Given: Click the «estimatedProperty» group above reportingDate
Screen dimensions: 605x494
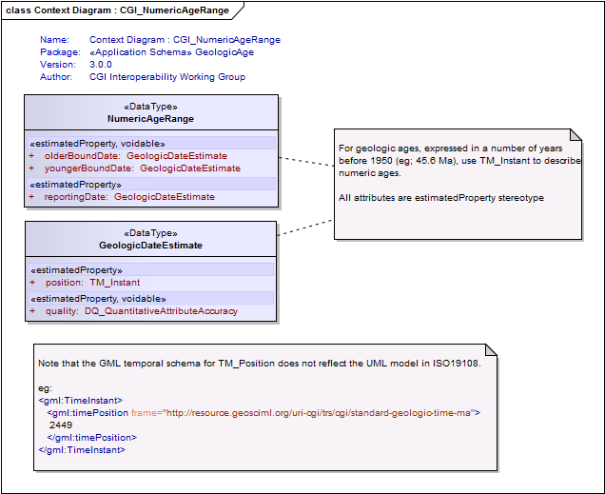Looking at the screenshot, I should click(151, 184).
